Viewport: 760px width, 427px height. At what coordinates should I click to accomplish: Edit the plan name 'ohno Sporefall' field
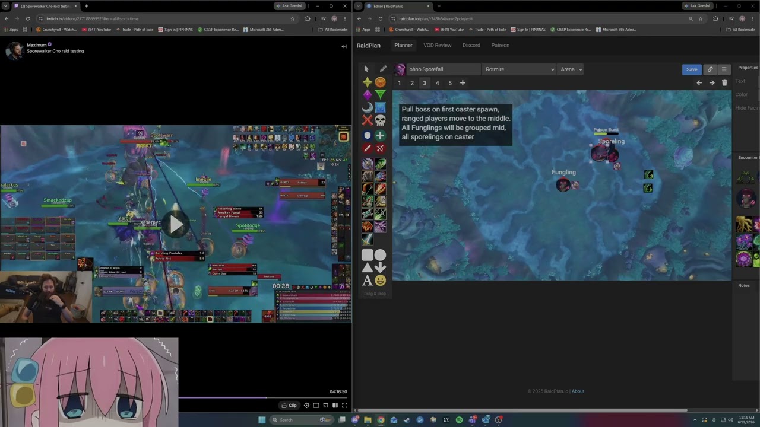(x=444, y=69)
